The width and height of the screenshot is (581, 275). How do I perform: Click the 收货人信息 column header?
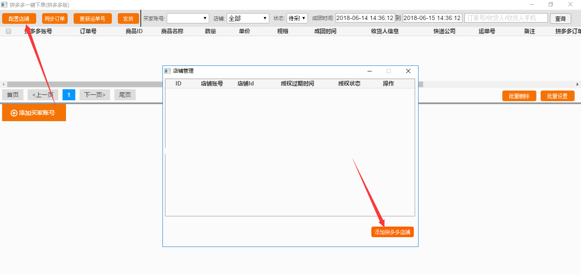[x=385, y=31]
